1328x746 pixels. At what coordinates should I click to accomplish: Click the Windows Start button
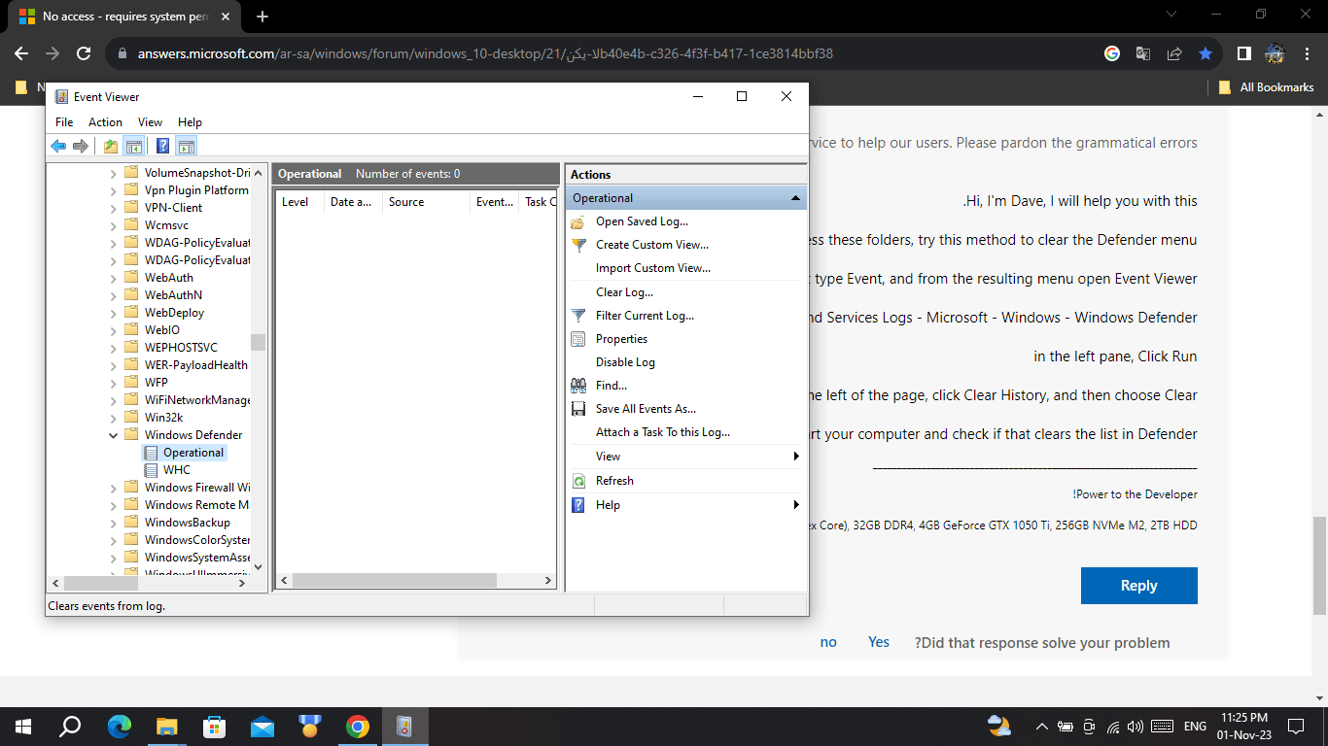pyautogui.click(x=23, y=726)
